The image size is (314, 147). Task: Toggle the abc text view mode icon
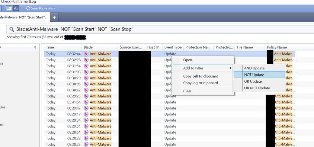click(x=16, y=8)
